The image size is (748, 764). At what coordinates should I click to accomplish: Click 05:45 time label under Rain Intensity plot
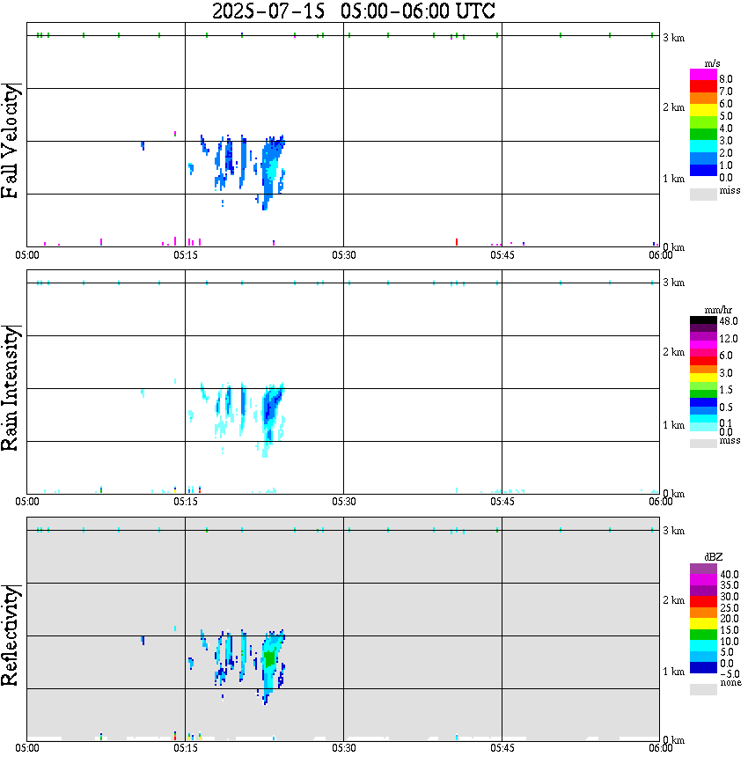(x=502, y=502)
